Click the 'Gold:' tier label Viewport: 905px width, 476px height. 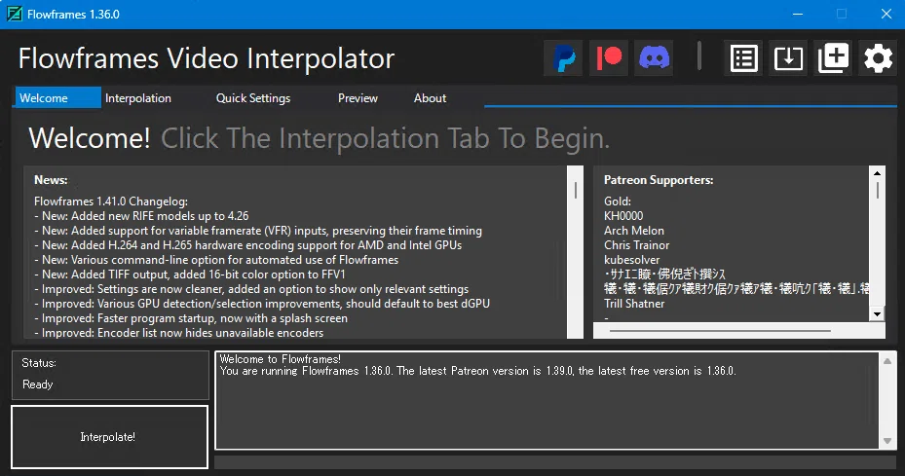[x=618, y=201]
